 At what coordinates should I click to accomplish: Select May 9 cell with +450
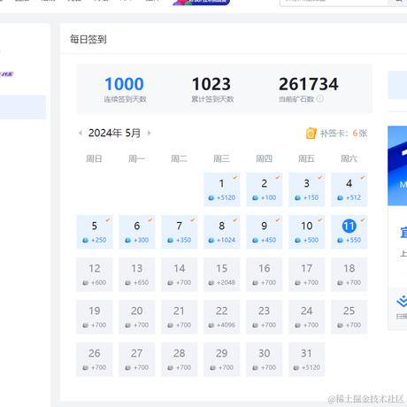[265, 232]
